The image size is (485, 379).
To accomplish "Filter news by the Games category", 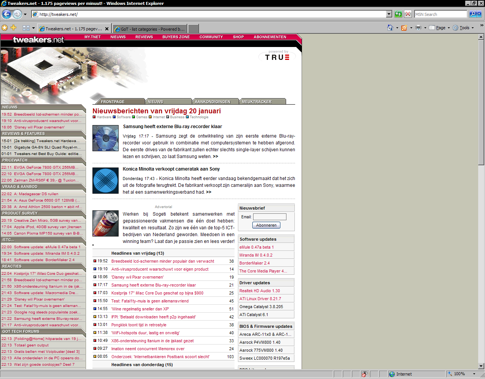I will coord(140,117).
